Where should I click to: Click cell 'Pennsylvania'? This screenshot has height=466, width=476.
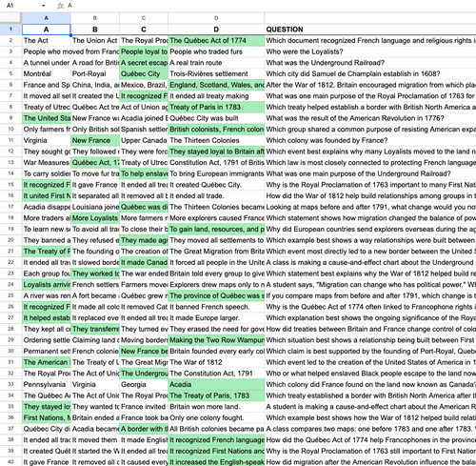pos(46,384)
